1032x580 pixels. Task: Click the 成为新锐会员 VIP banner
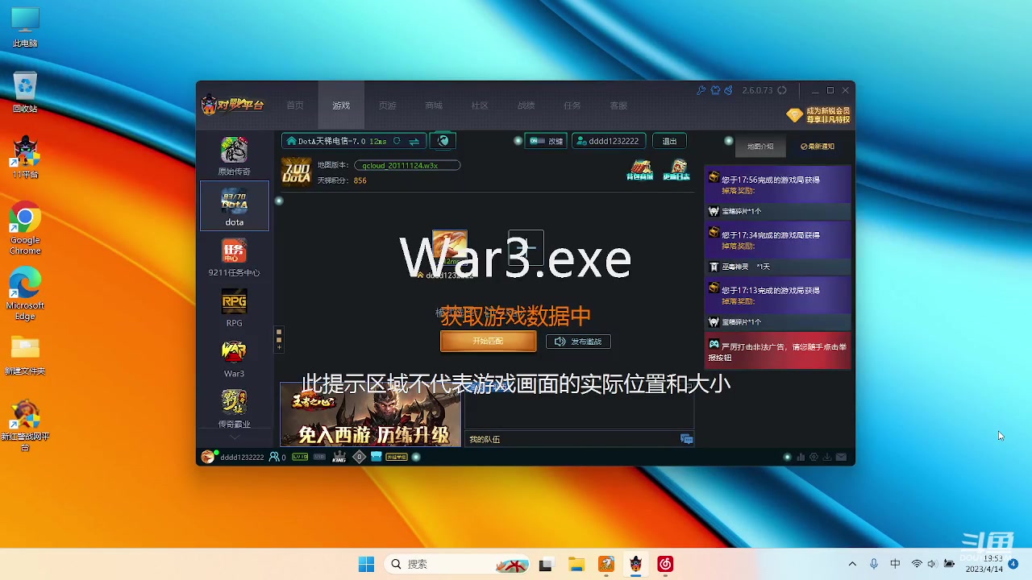tap(819, 114)
